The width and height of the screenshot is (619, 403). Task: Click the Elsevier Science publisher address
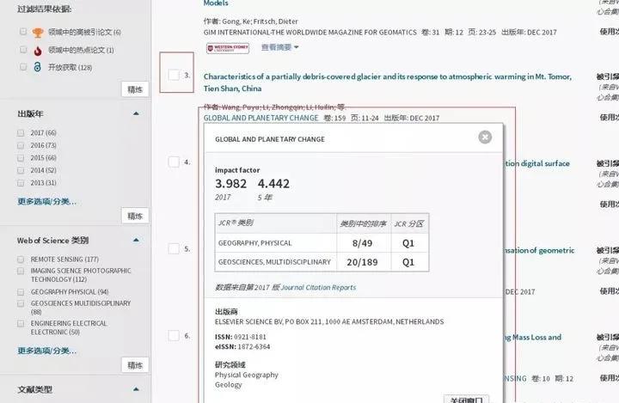[329, 321]
